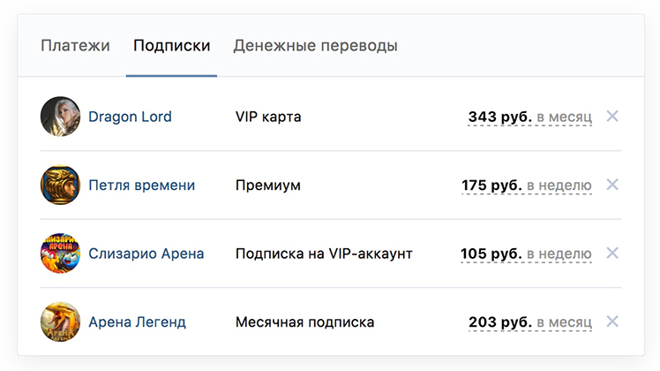This screenshot has height=371, width=660.
Task: Open the Dragon Lord avatar image
Action: click(x=60, y=117)
